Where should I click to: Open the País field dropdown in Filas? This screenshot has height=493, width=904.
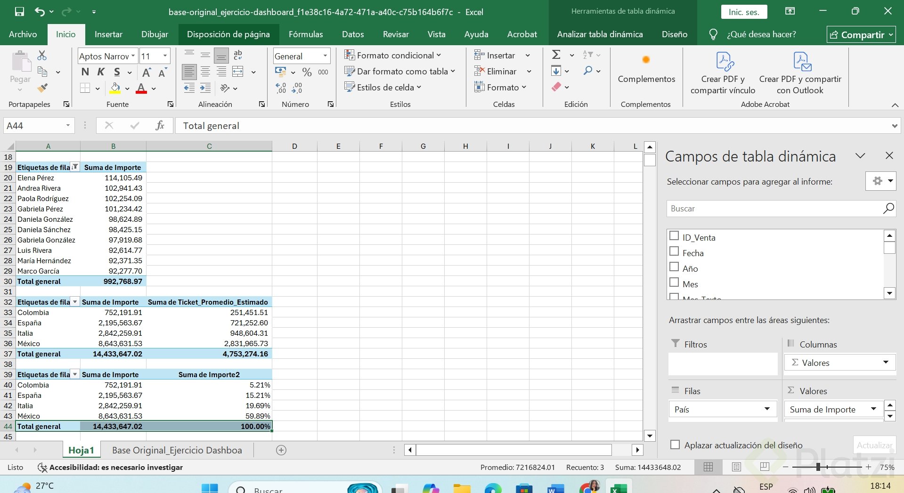(x=767, y=409)
